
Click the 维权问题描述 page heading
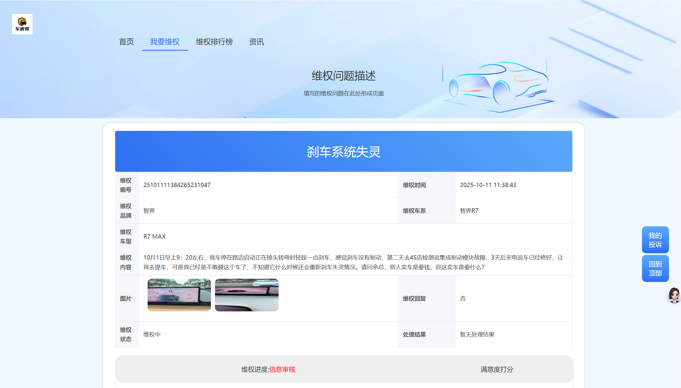344,76
